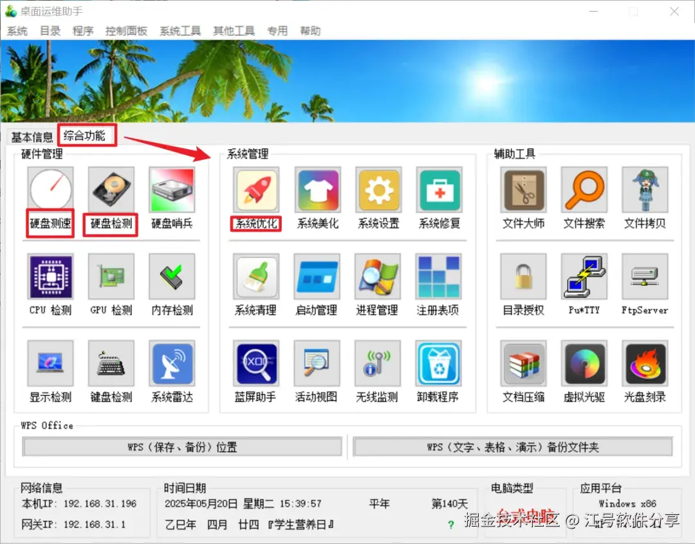Screen dimensions: 695x544
Task: Open the 控制面板 menu
Action: tap(126, 30)
